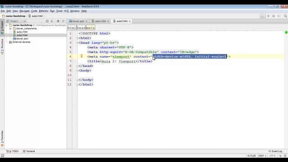Viewport: 288px width, 162px height.
Task: Toggle tool window buttons icon in status bar
Action: point(2,156)
